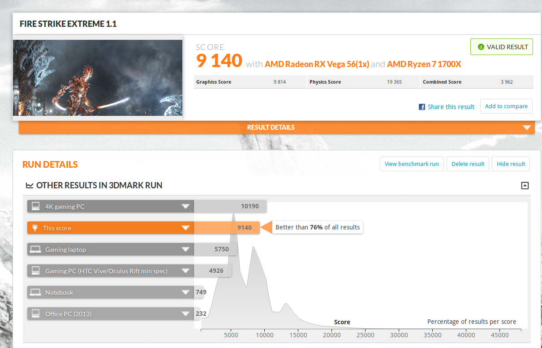Collapse the Other Results in 3DMark Run section
This screenshot has width=542, height=348.
click(525, 186)
